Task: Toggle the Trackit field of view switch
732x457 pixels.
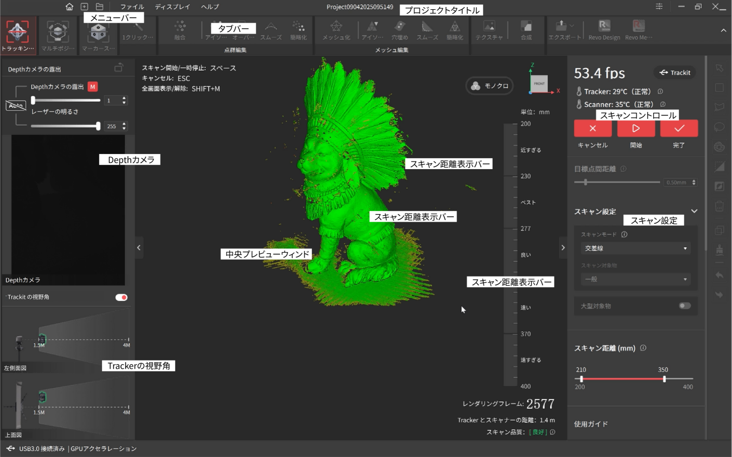Action: [122, 298]
